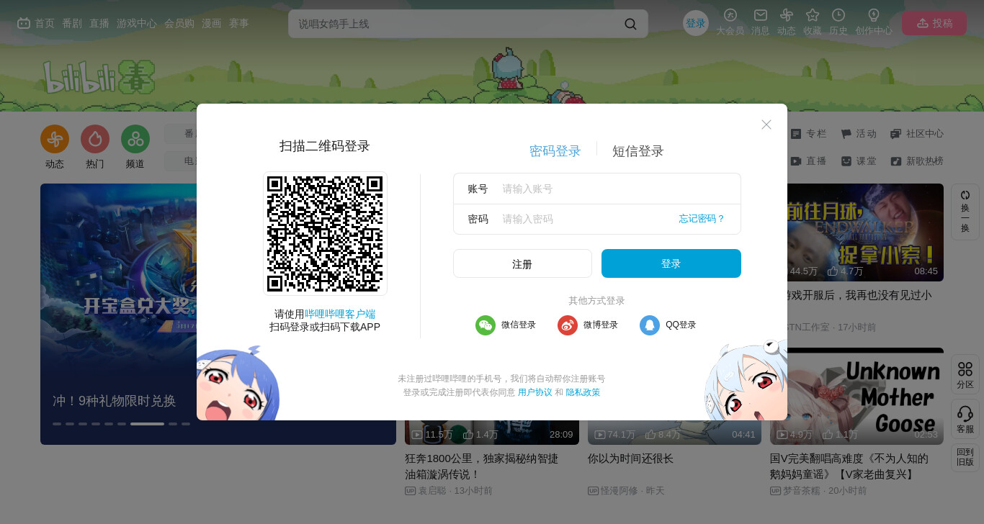
Task: Select the active carousel indicator dash
Action: point(147,424)
